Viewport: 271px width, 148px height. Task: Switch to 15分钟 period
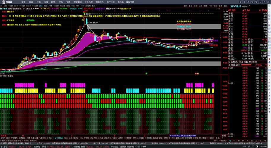click(x=22, y=6)
